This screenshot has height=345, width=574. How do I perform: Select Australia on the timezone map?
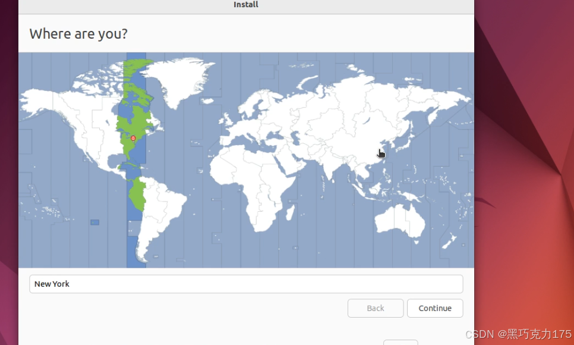click(x=400, y=220)
